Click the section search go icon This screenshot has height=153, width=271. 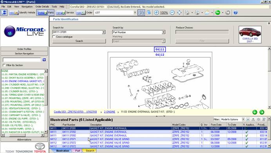(44, 60)
